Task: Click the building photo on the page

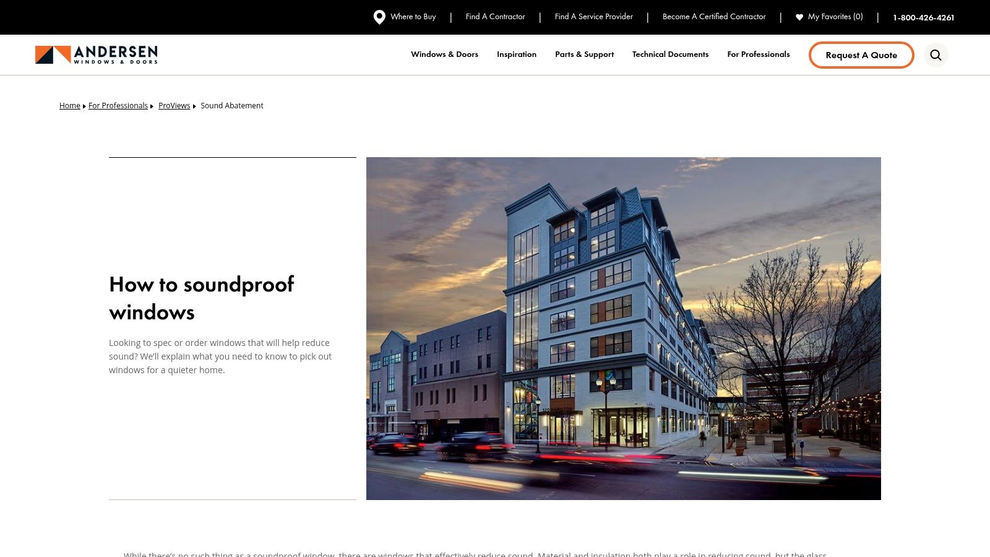Action: click(x=623, y=328)
